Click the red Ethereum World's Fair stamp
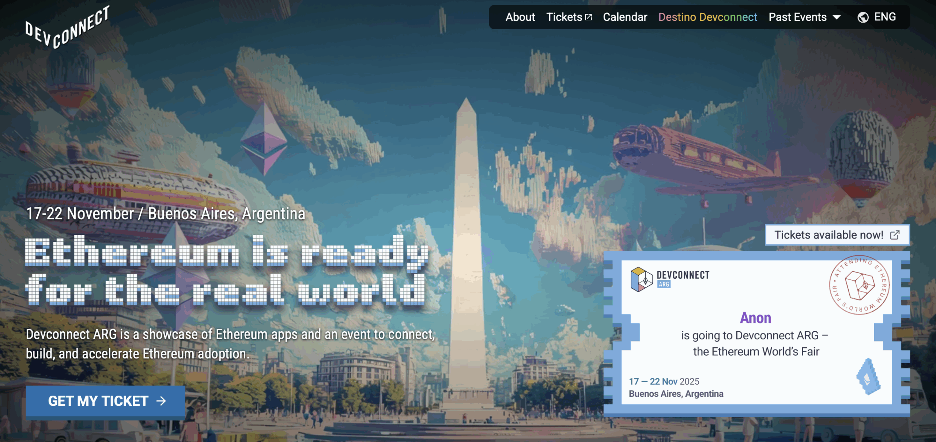The image size is (936, 442). (x=859, y=285)
